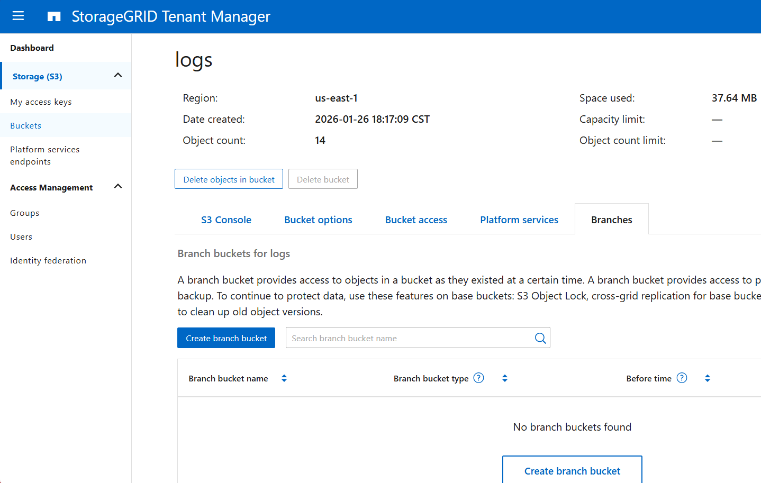Click the filled blue Create branch bucket button
Viewport: 761px width, 483px height.
[x=226, y=338]
